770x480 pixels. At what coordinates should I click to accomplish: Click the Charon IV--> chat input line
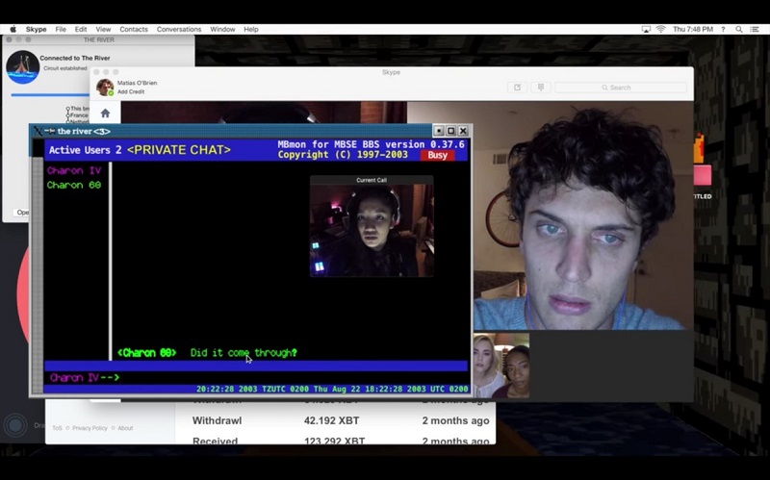tap(255, 377)
